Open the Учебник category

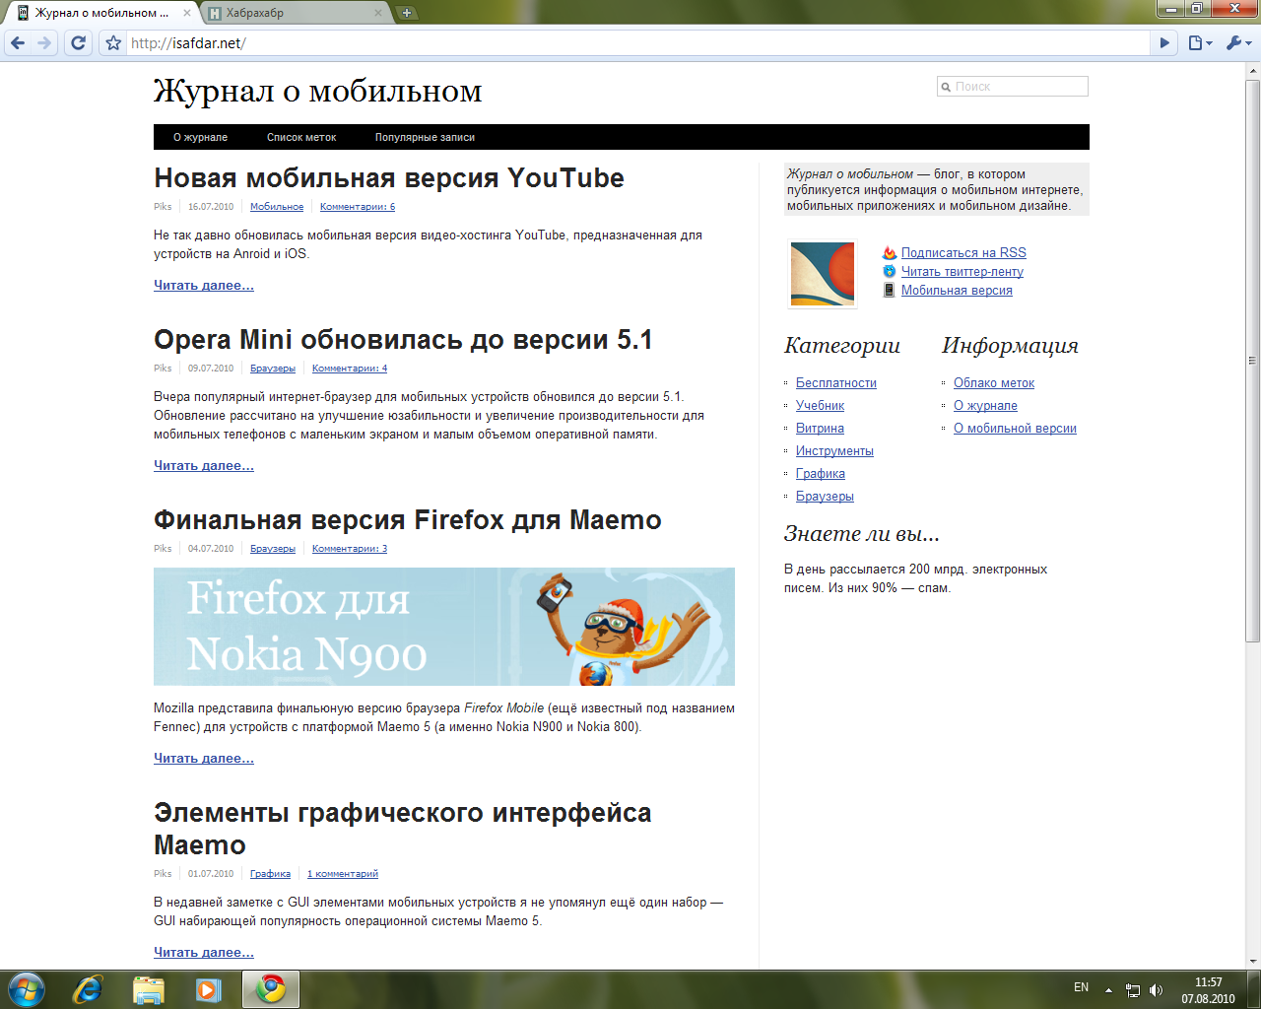[821, 406]
